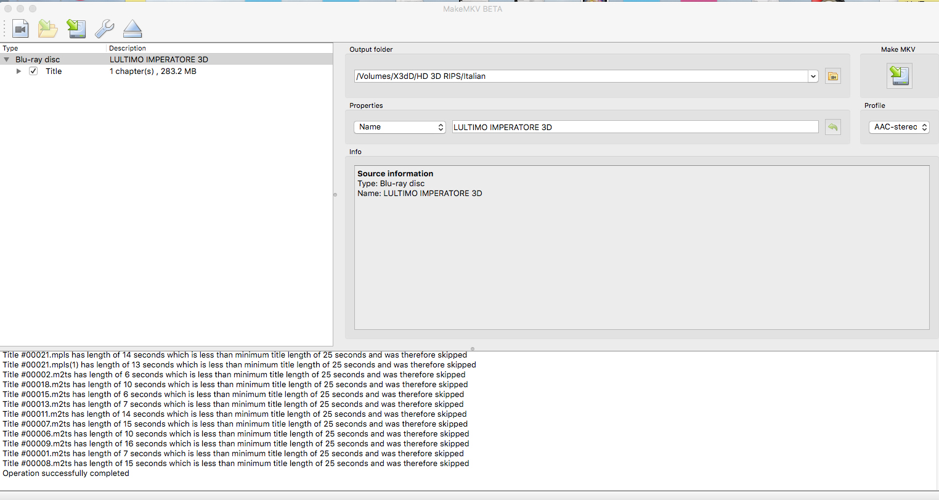
Task: Start Make MKV save button
Action: tap(899, 76)
